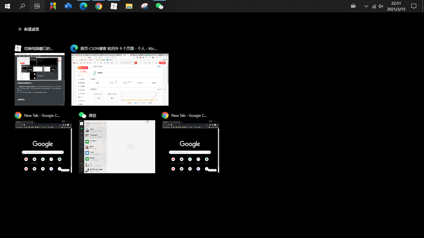
Task: Select the 微信 window thumbnail
Action: (x=117, y=147)
